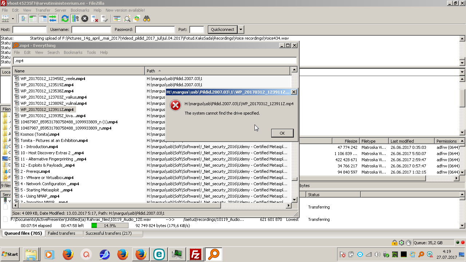Toggle the local directory tree view
466x262 pixels.
[33, 19]
